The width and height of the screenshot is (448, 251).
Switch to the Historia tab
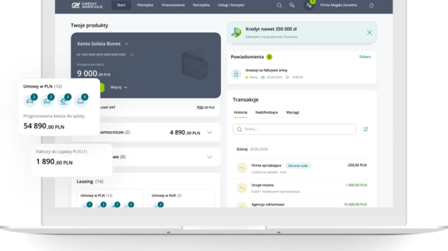click(x=241, y=112)
